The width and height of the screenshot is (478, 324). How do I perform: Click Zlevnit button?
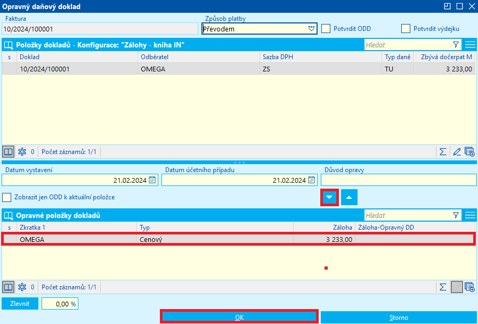click(x=20, y=304)
